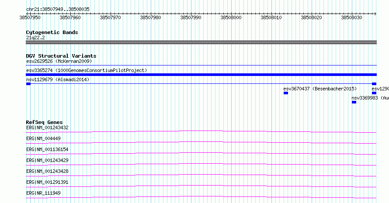Open variant esv3670437 (Besenbacher2015)
Image resolution: width=389 pixels, height=203 pixels.
320,89
